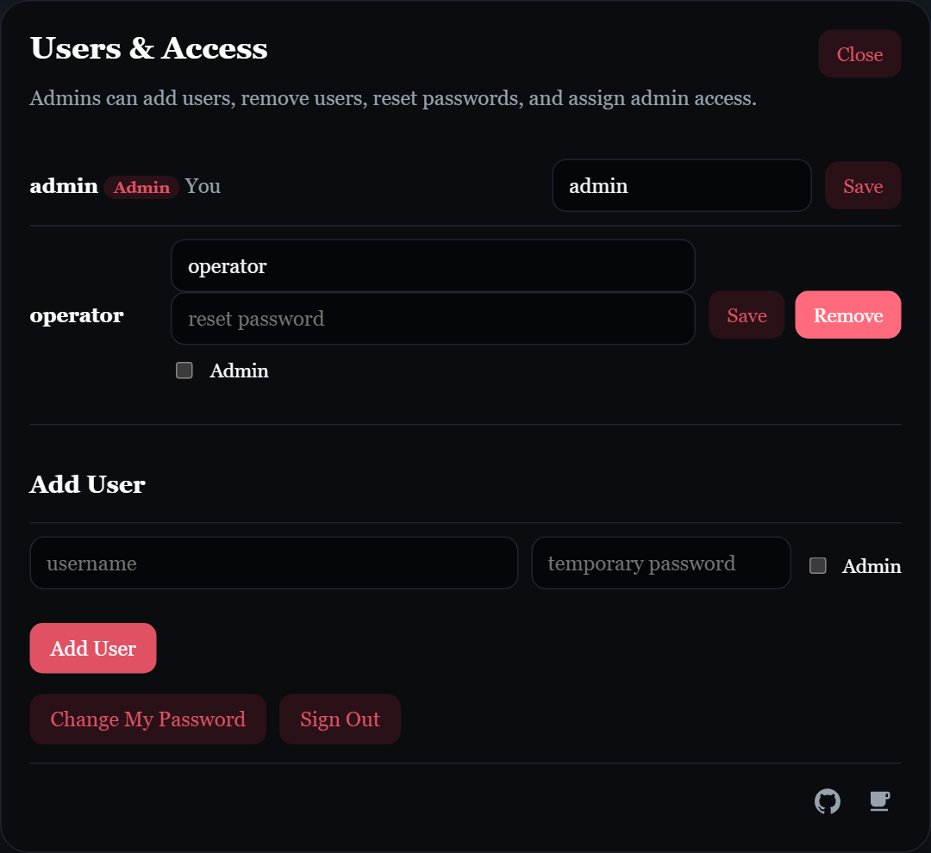Viewport: 931px width, 853px height.
Task: Focus the temporary password input
Action: pos(661,563)
